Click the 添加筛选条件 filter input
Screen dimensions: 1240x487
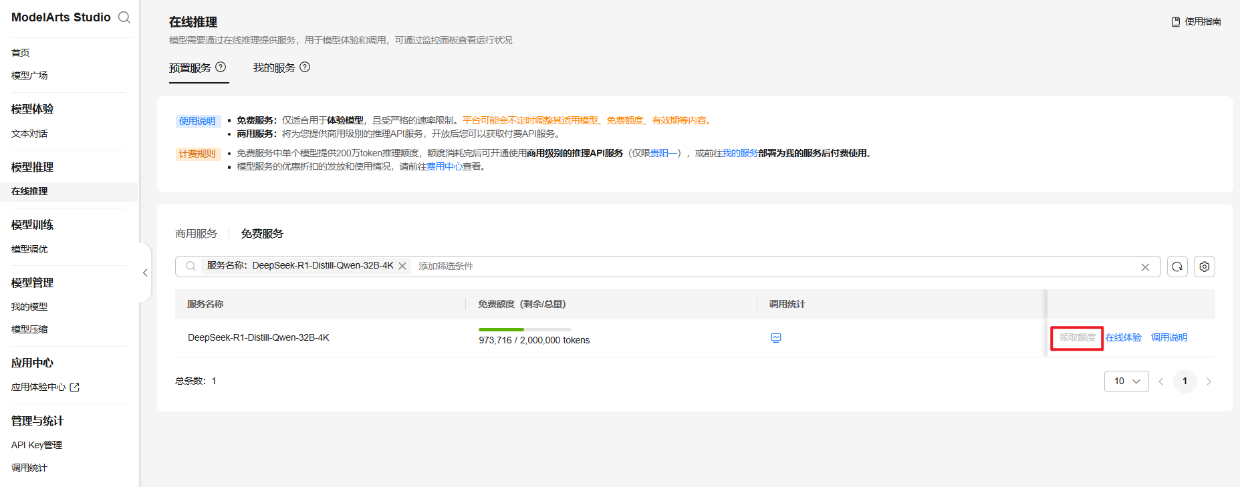click(x=446, y=266)
